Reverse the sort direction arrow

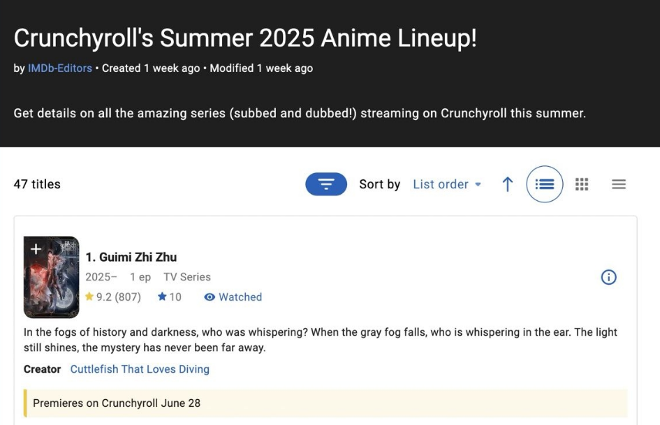(508, 184)
